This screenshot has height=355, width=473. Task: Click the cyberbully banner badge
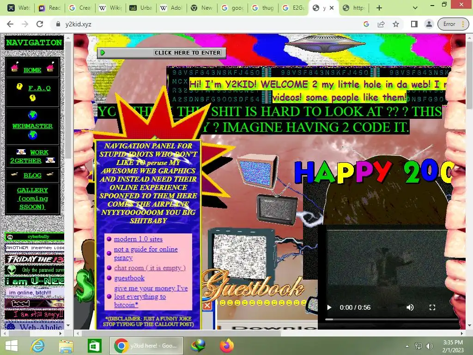point(35,237)
